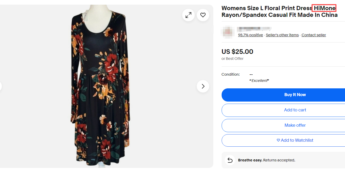Click the Add to Watchlist button

click(x=295, y=140)
